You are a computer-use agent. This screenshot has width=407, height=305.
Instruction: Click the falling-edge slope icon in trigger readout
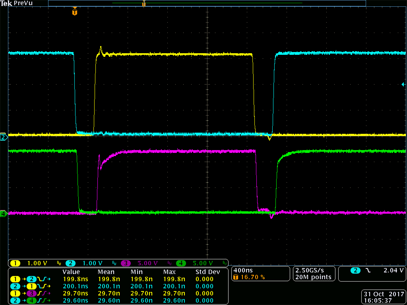pyautogui.click(x=369, y=270)
